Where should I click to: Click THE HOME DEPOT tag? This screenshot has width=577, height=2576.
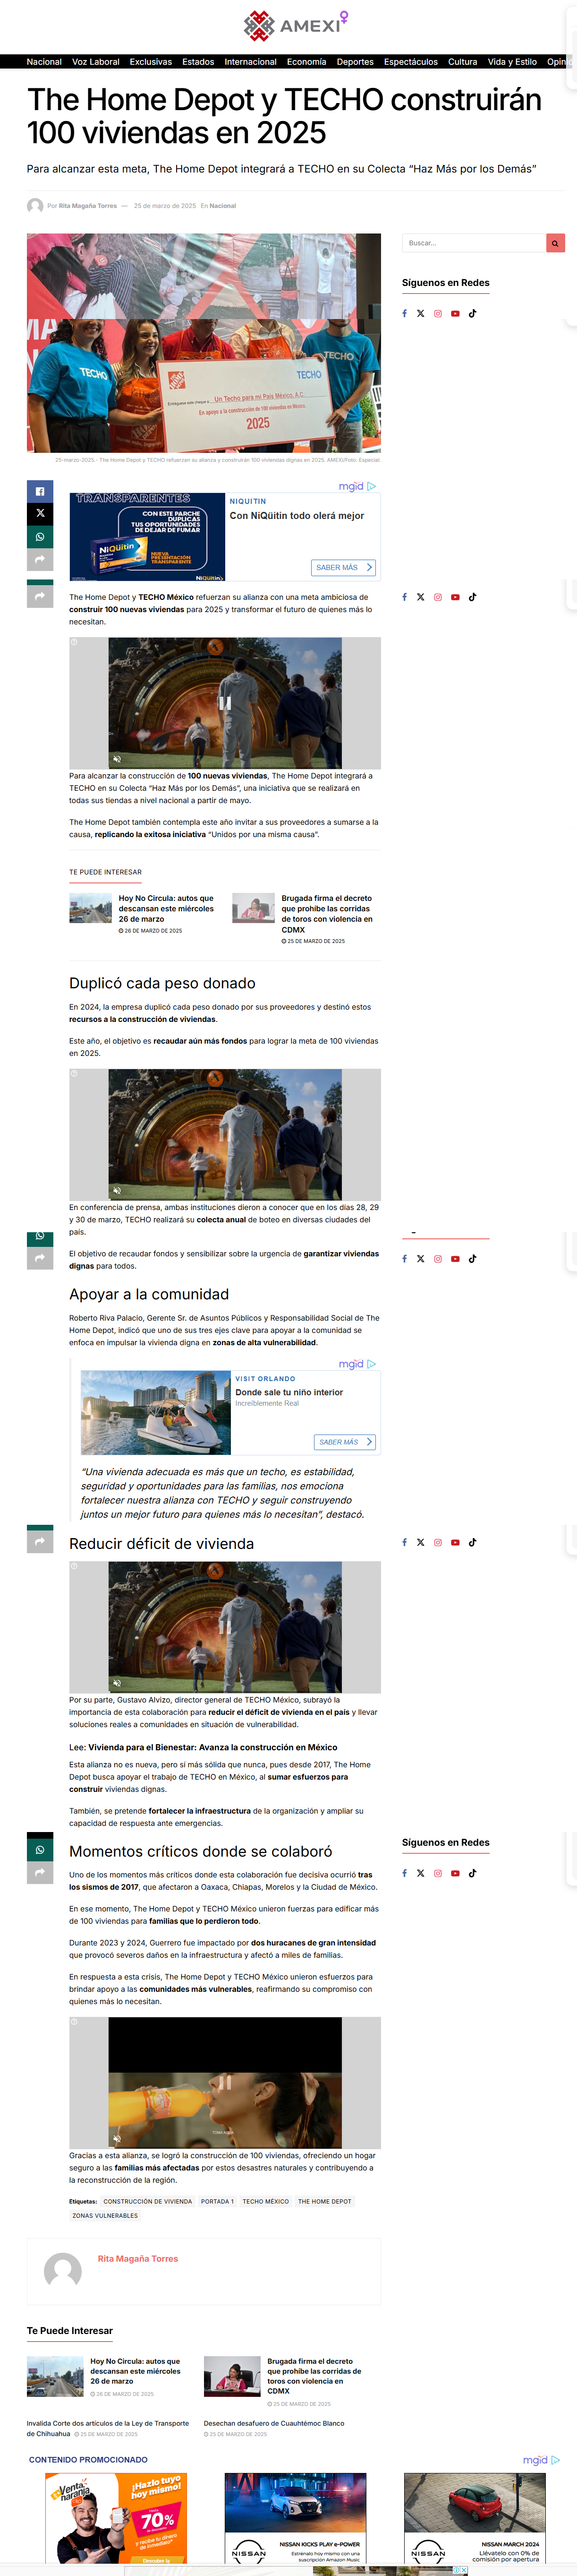click(x=324, y=2201)
